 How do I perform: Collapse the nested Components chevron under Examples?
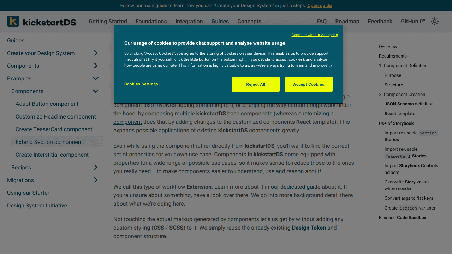pyautogui.click(x=96, y=91)
